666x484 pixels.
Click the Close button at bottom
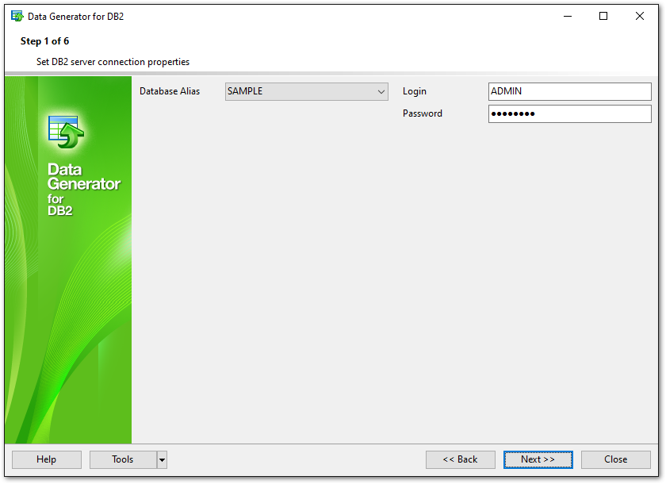(616, 459)
